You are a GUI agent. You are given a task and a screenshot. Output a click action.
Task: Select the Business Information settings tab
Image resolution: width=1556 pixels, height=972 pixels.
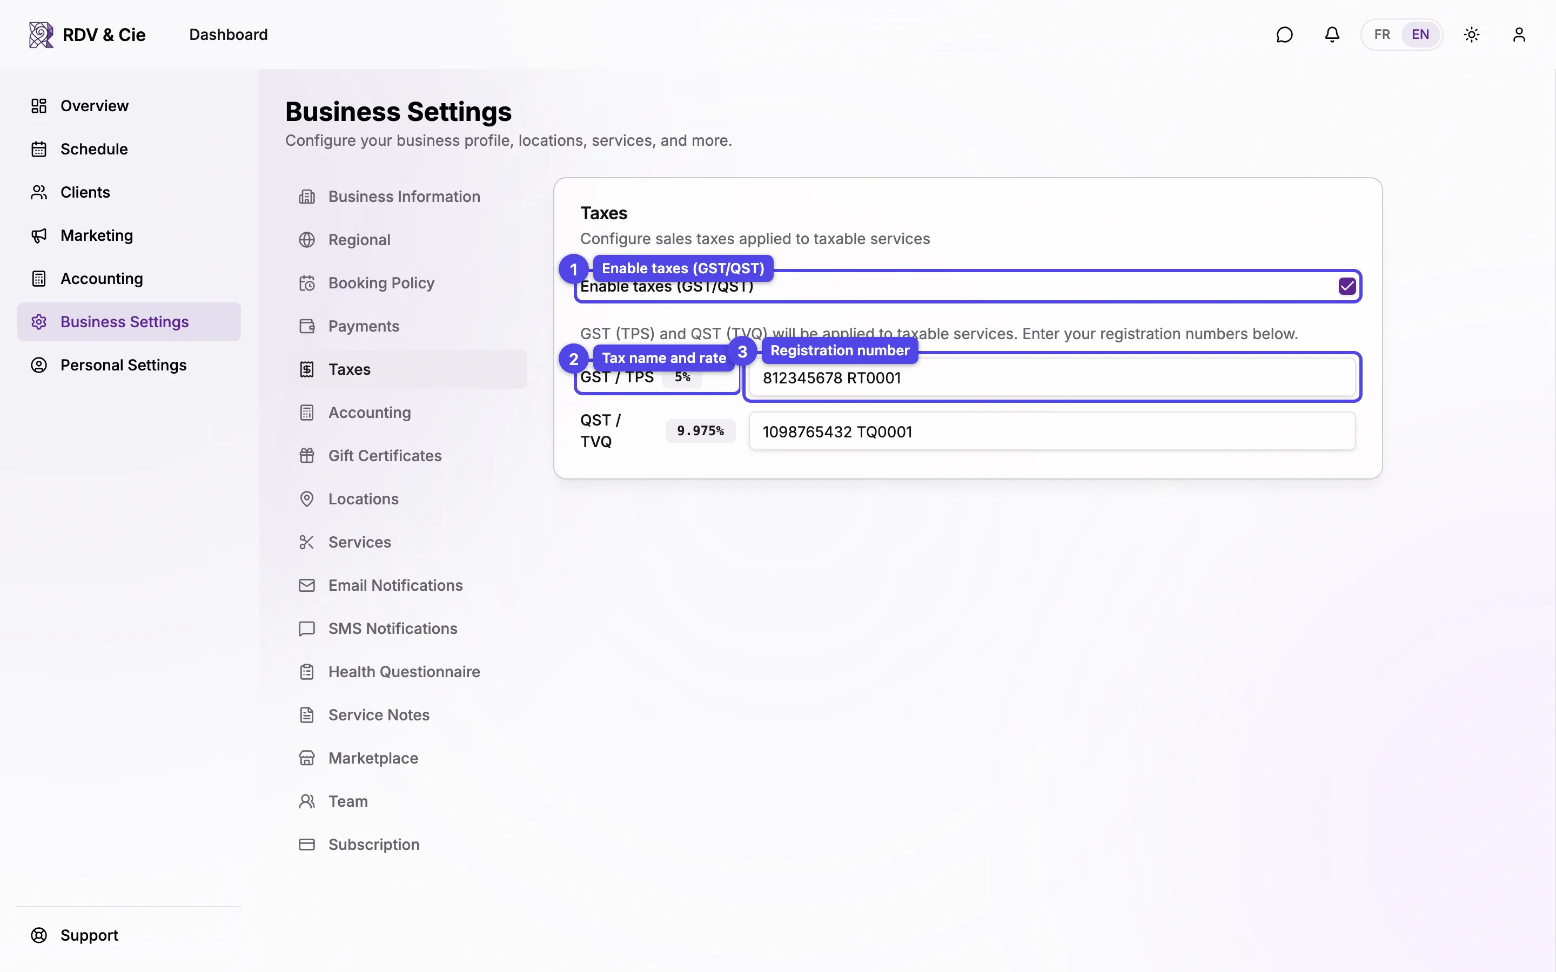coord(406,197)
